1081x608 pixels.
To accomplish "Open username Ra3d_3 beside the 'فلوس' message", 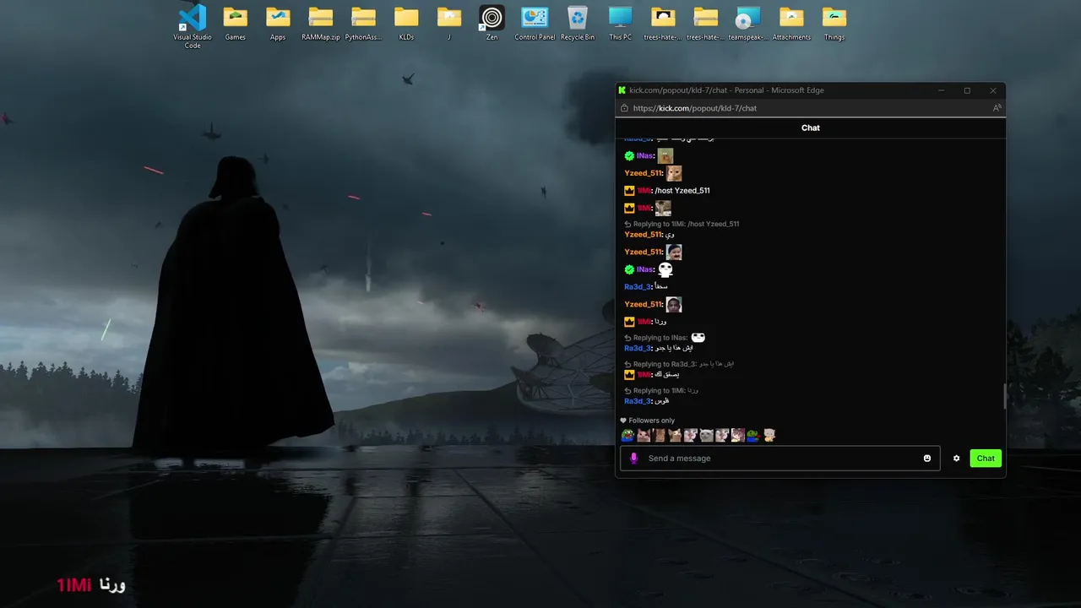I will coord(638,401).
